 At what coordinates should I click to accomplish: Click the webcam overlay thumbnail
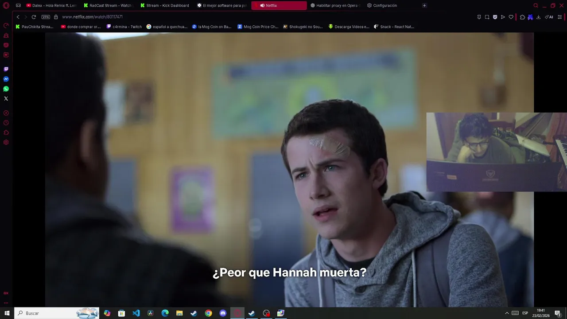(x=497, y=152)
